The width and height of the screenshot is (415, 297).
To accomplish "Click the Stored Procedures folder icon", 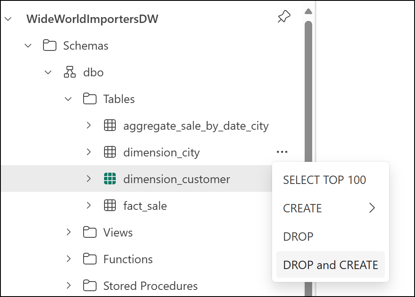I will click(x=90, y=285).
